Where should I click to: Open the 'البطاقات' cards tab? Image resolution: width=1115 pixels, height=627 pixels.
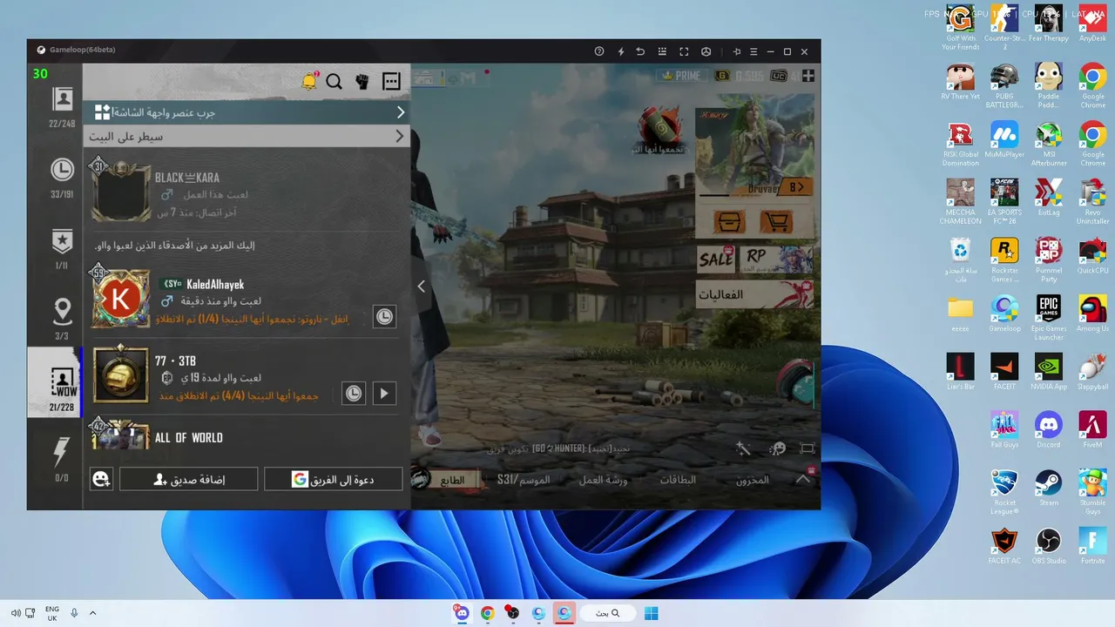tap(678, 480)
